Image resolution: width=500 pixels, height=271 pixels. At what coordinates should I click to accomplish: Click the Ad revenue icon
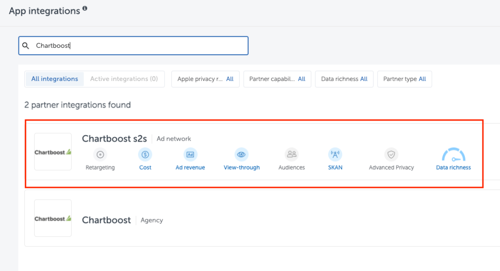click(190, 155)
